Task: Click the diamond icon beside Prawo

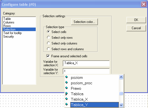Action: click(x=67, y=88)
